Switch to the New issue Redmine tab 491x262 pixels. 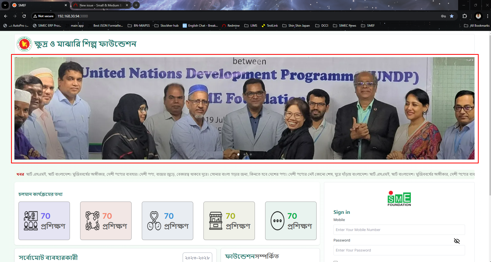click(101, 5)
